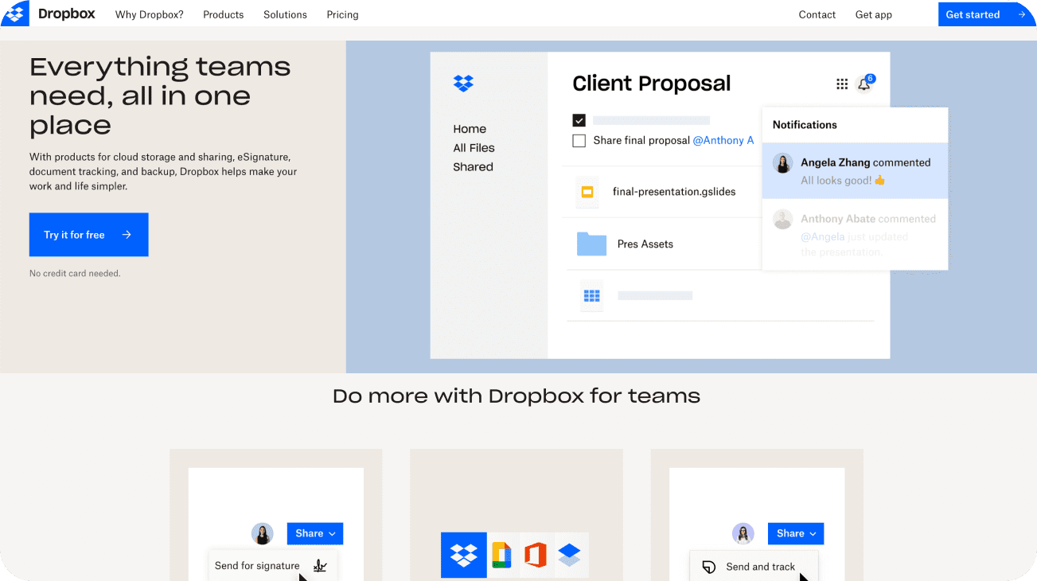Open the Pres Assets folder name

click(x=645, y=244)
